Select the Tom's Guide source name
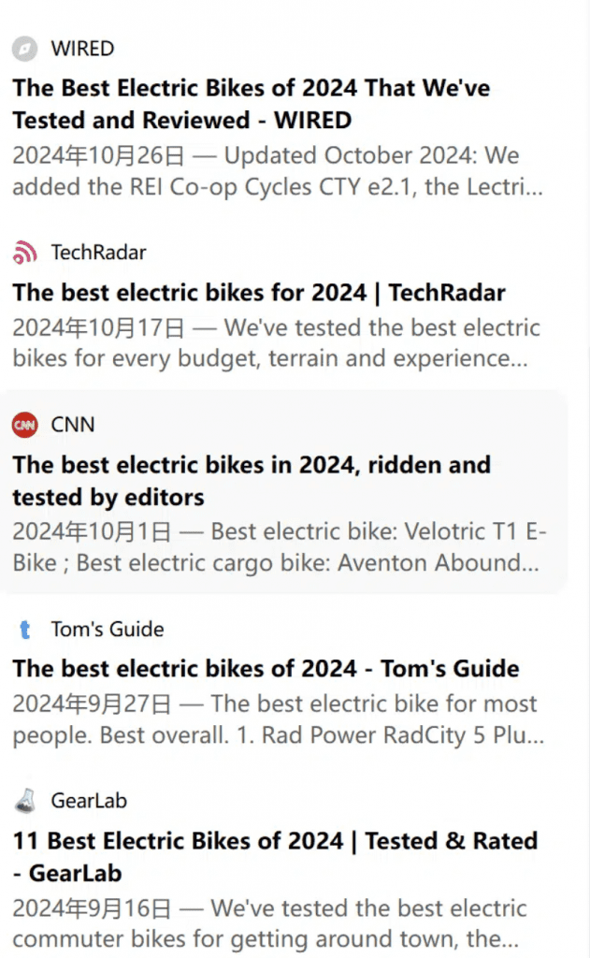The width and height of the screenshot is (590, 958). tap(108, 630)
